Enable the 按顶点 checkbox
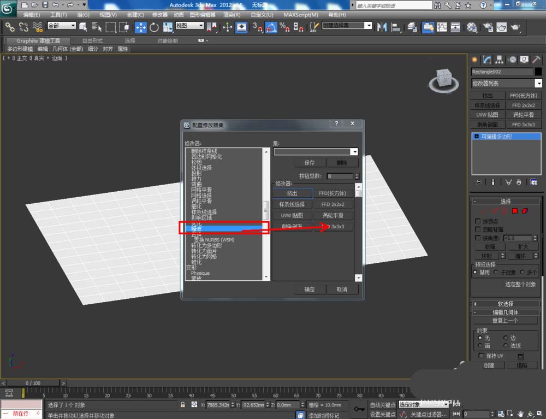This screenshot has width=546, height=419. pyautogui.click(x=478, y=221)
